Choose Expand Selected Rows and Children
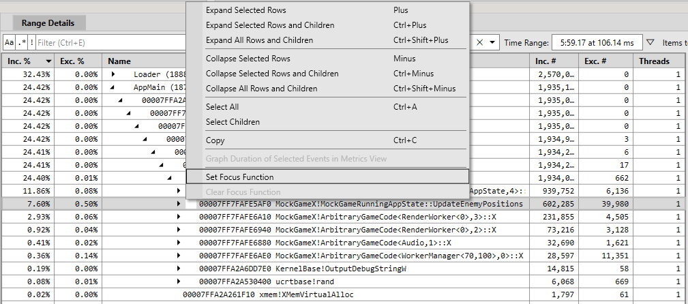The width and height of the screenshot is (688, 304). (328, 25)
